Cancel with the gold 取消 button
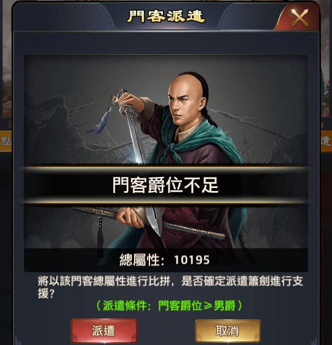The image size is (332, 345). (x=227, y=331)
